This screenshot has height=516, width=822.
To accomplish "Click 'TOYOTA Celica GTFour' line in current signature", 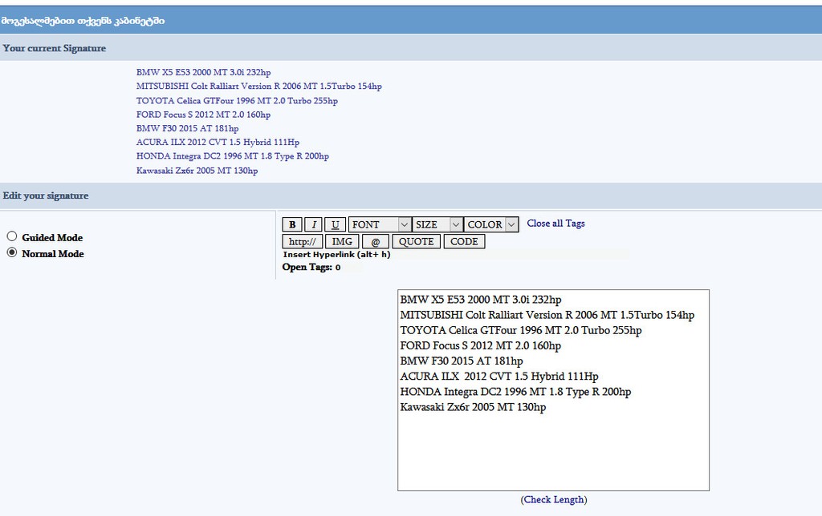I will (x=237, y=100).
